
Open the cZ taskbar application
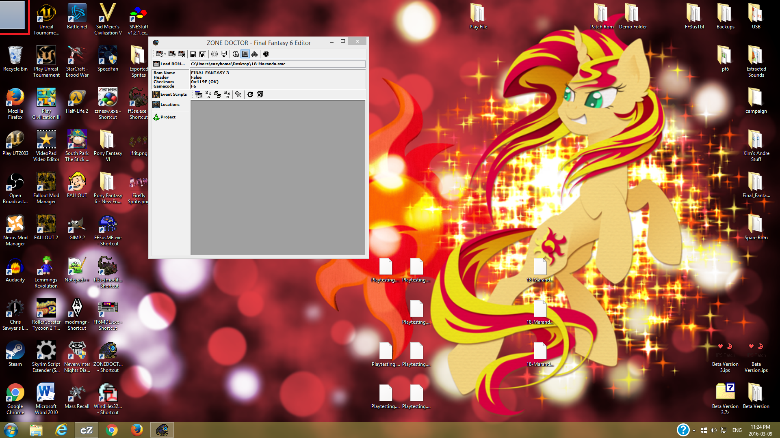87,430
